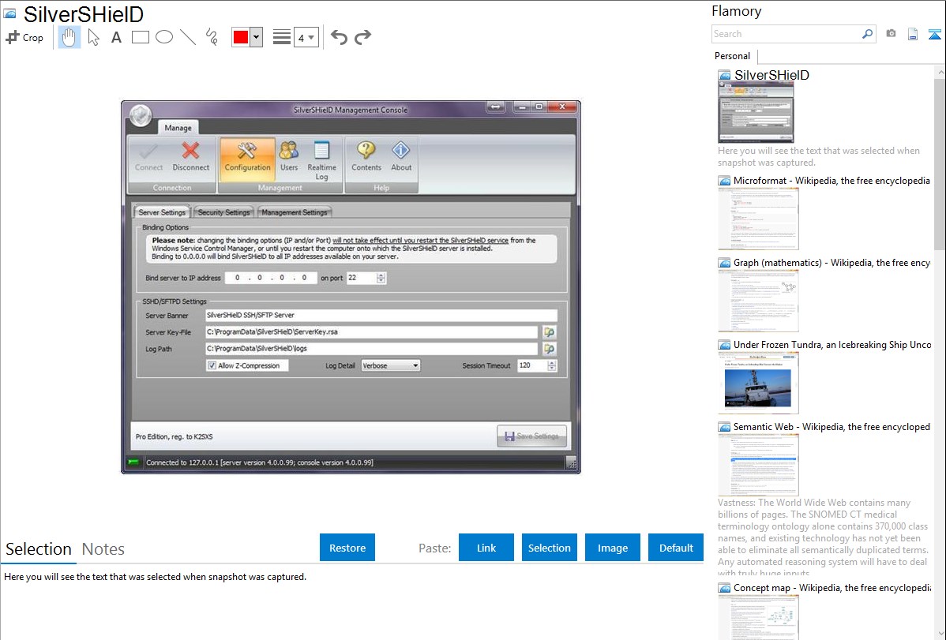Viewport: 946px width, 640px height.
Task: Select the Management Settings tab
Action: (x=295, y=212)
